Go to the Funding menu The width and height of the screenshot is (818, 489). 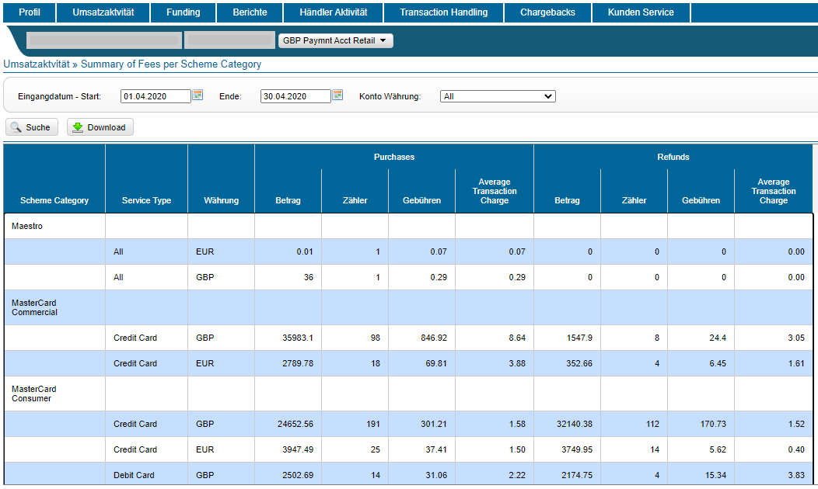[183, 12]
